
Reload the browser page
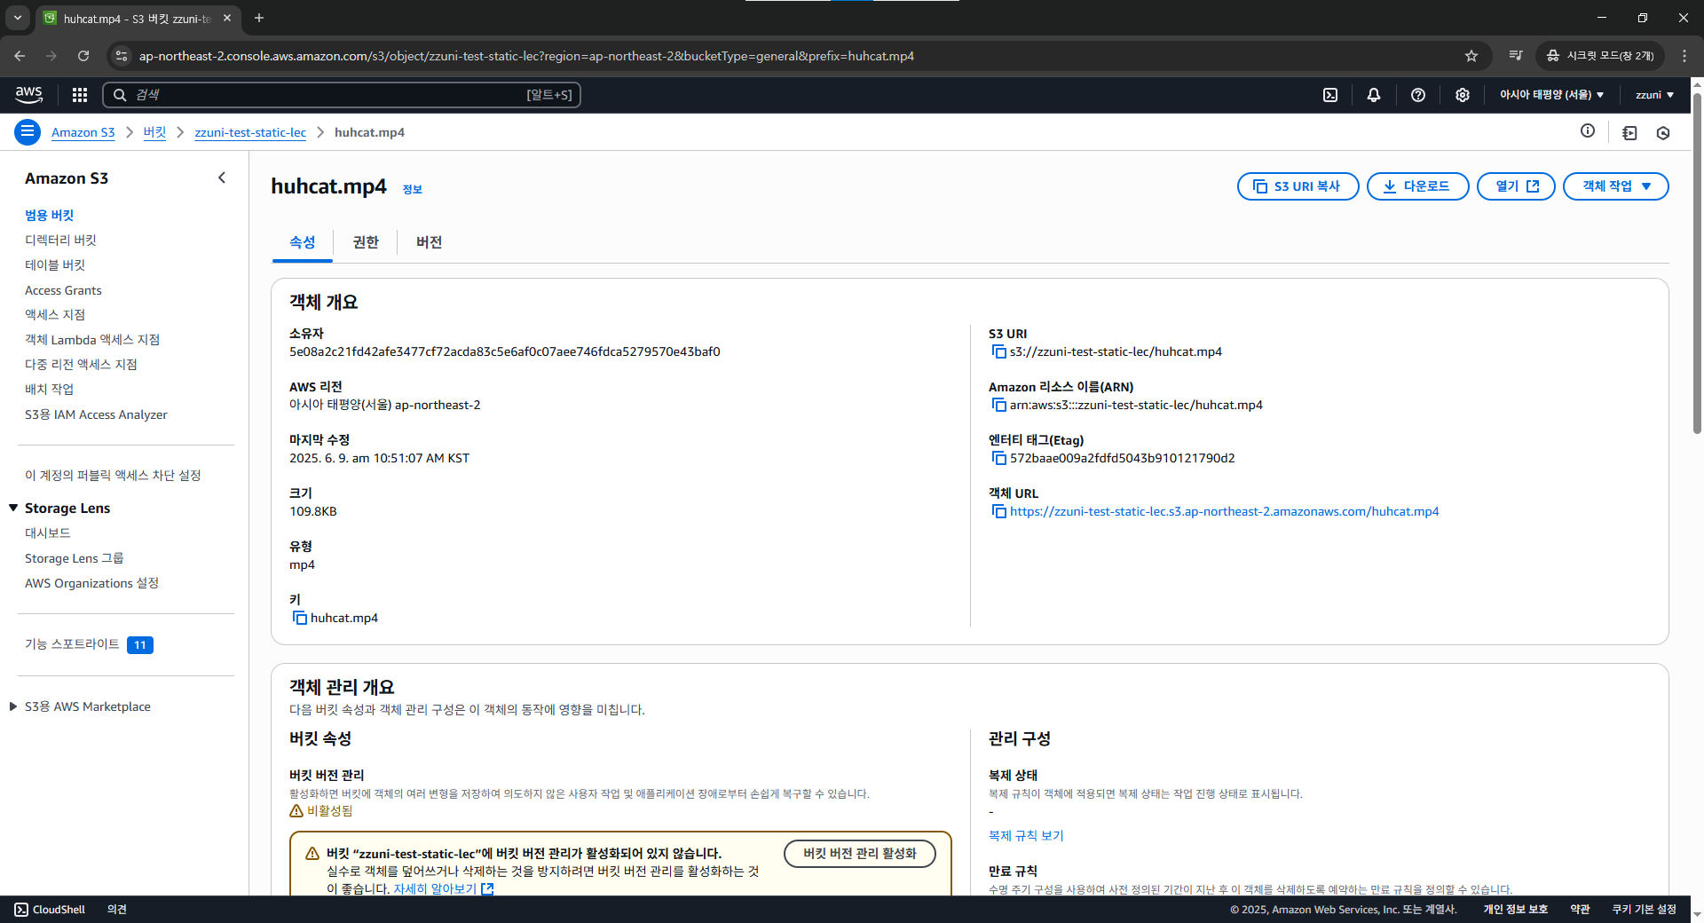[x=83, y=56]
